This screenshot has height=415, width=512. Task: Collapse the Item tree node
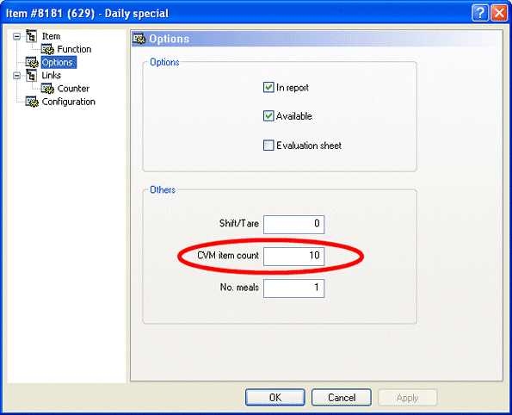tap(16, 36)
